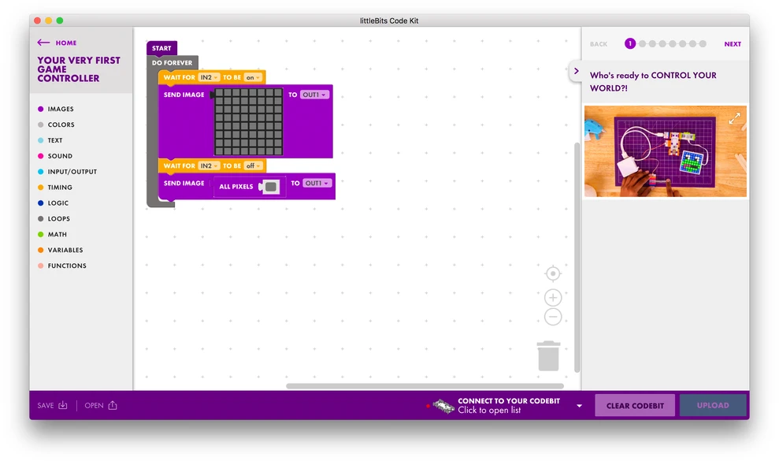Click the NEXT tutorial button
The height and width of the screenshot is (461, 779).
click(733, 44)
